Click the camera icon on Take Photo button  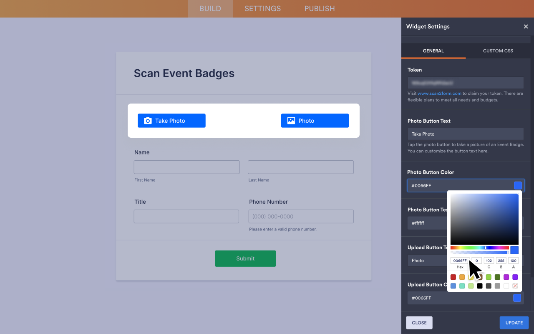pyautogui.click(x=148, y=121)
